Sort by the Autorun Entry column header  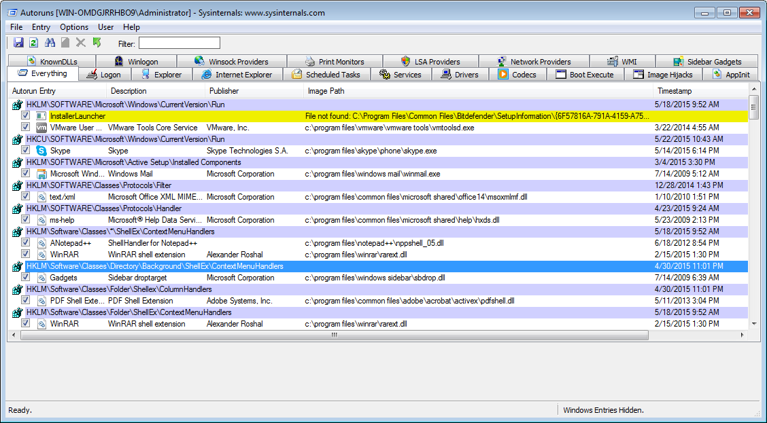pos(58,91)
